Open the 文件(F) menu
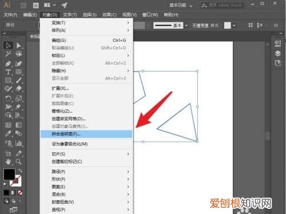The height and width of the screenshot is (214, 286). pos(10,15)
